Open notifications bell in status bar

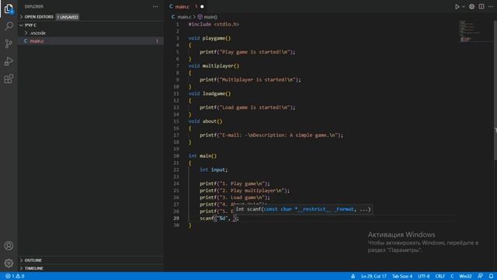click(x=491, y=276)
